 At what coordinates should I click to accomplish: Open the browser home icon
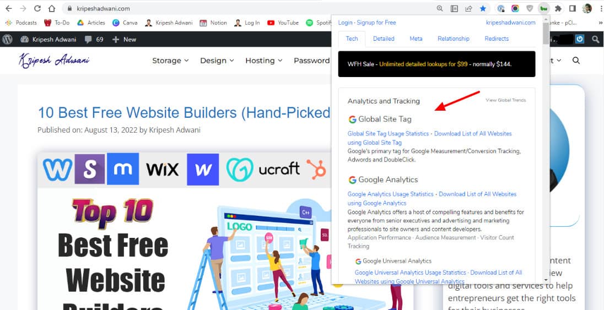(52, 8)
